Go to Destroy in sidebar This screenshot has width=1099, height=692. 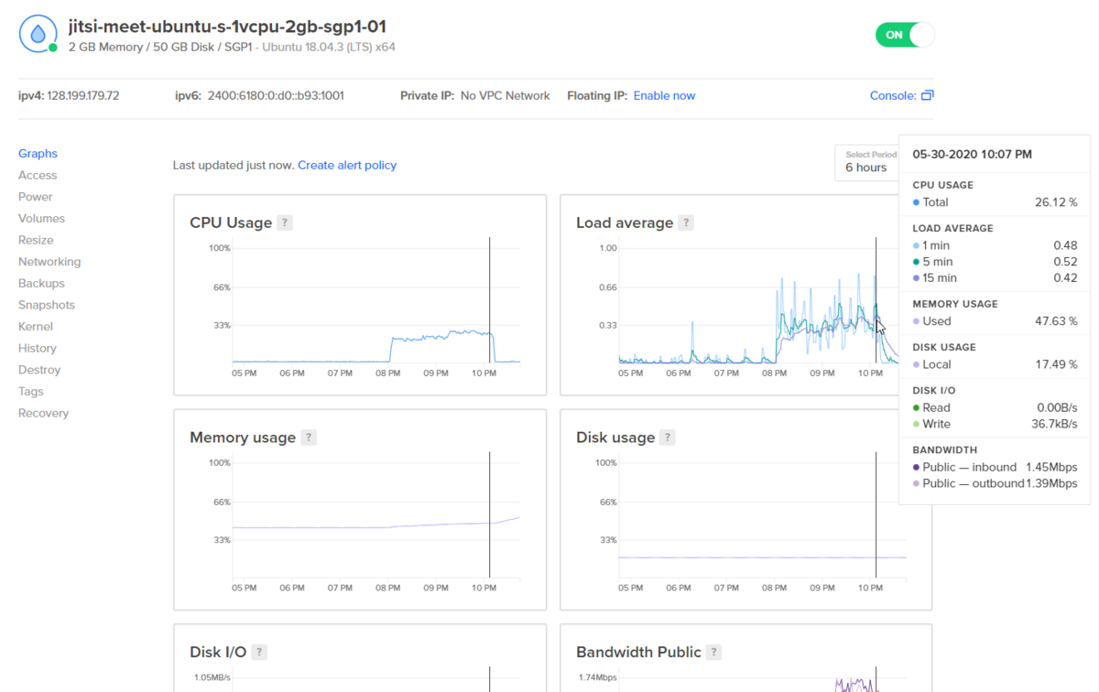[39, 370]
